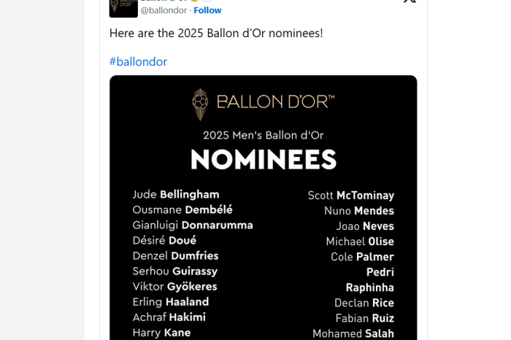511x340 pixels.
Task: Click the trophy ball emblem in image
Action: pos(200,104)
